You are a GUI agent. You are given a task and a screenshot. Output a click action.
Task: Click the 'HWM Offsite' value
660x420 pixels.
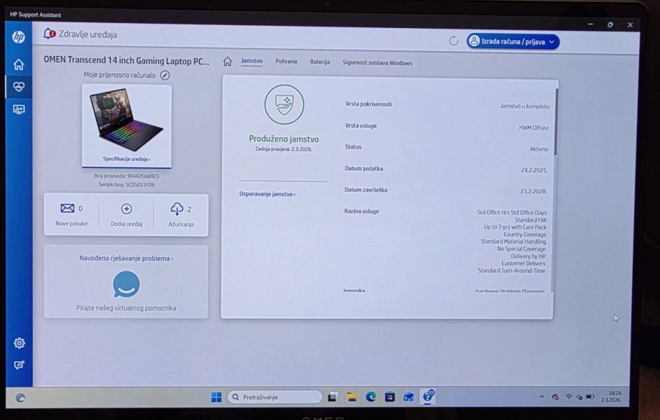pyautogui.click(x=534, y=128)
